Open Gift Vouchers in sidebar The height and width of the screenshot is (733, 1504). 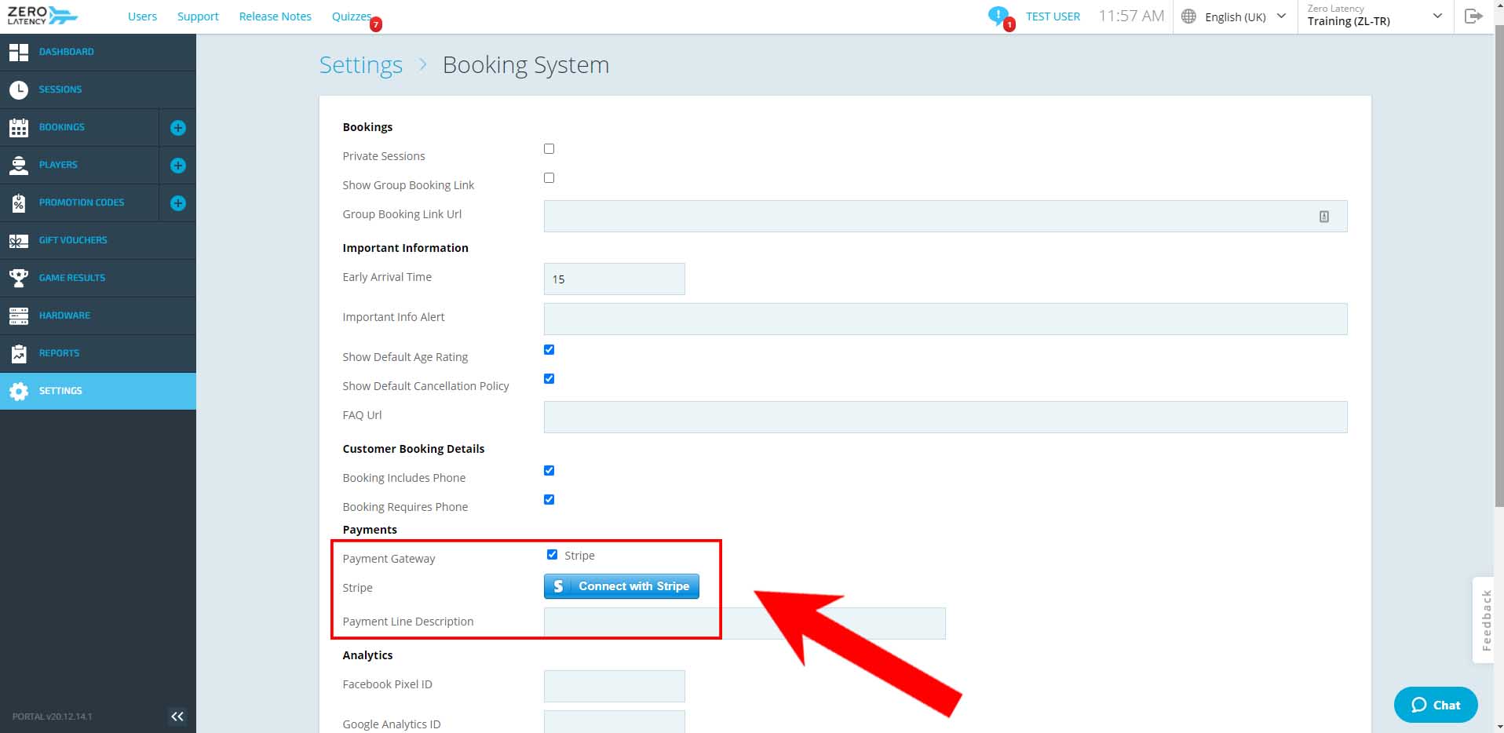point(98,240)
